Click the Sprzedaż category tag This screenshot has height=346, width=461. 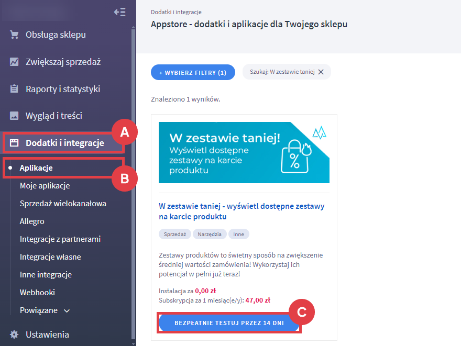pyautogui.click(x=175, y=235)
